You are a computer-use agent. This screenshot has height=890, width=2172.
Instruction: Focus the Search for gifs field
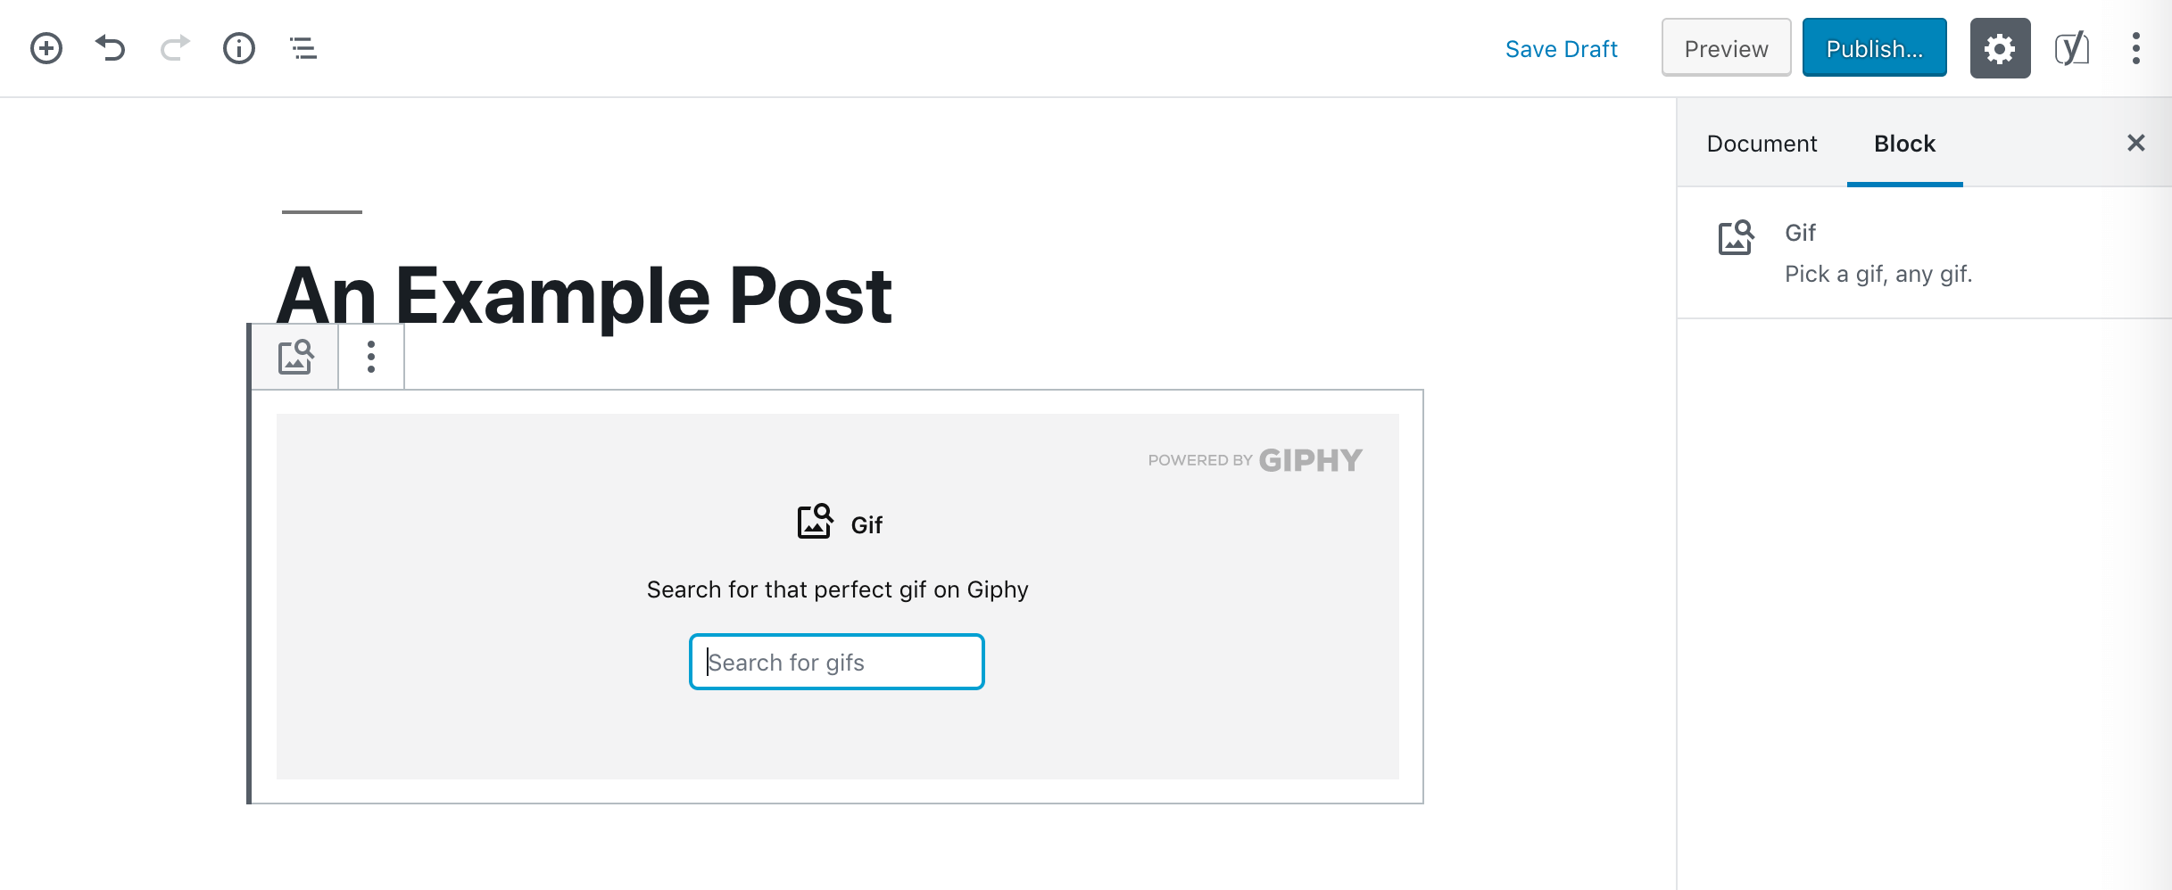click(837, 662)
